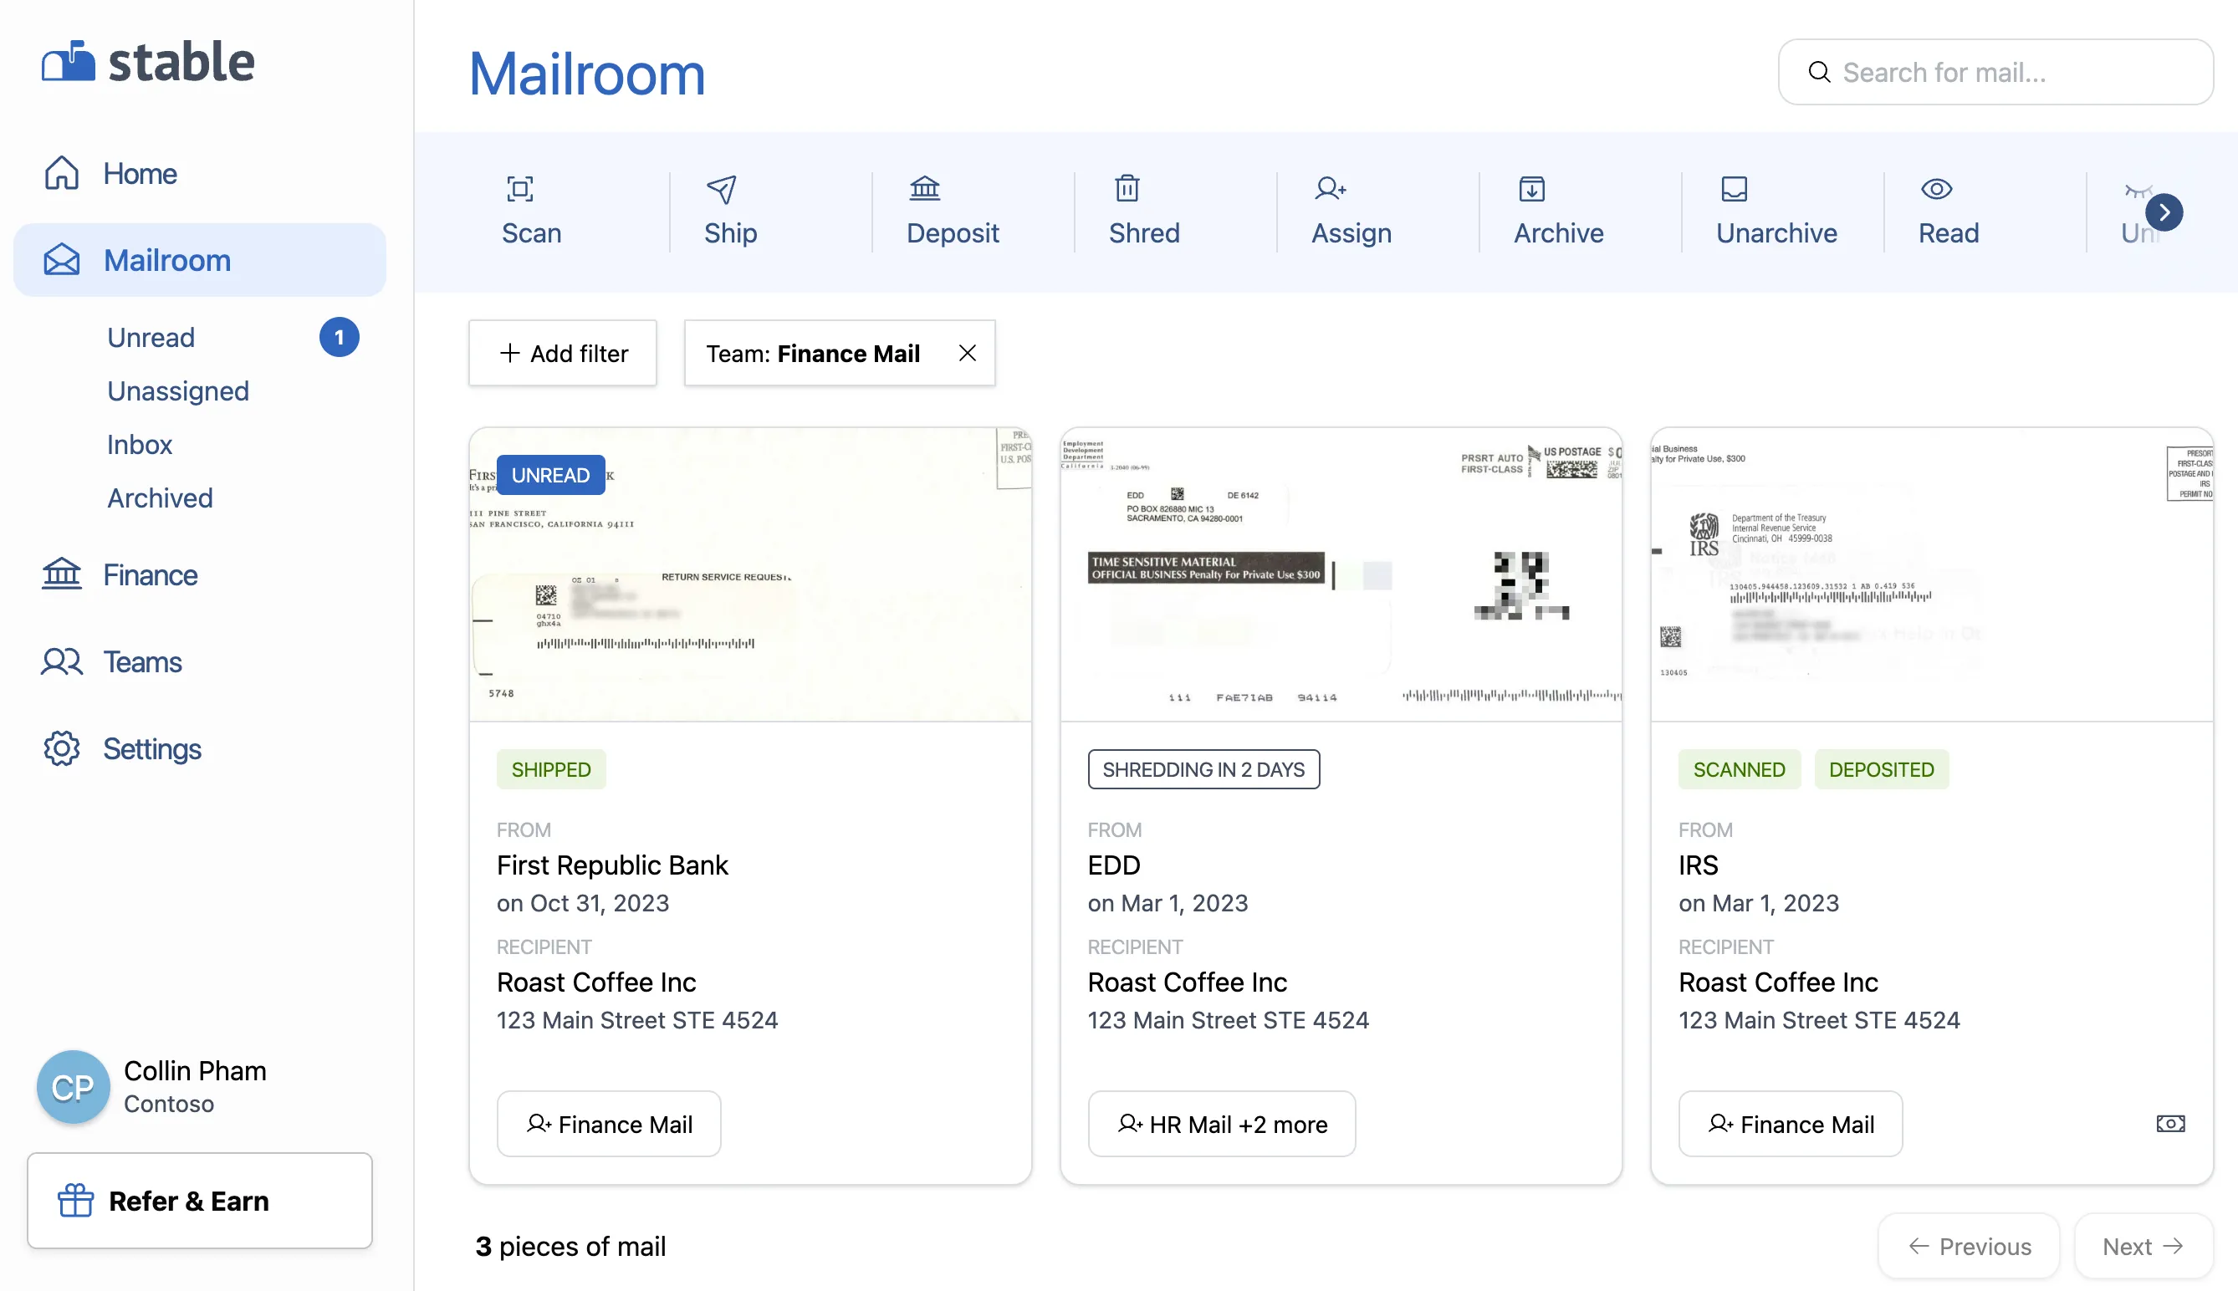
Task: Click the Unarchive toolbar action
Action: coord(1776,211)
